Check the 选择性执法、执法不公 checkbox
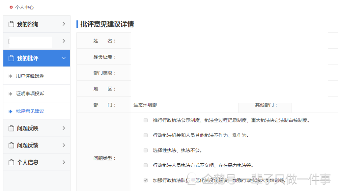Image resolution: width=338 pixels, height=191 pixels. (x=146, y=150)
